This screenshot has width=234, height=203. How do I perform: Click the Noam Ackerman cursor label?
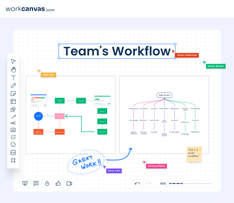click(x=187, y=55)
